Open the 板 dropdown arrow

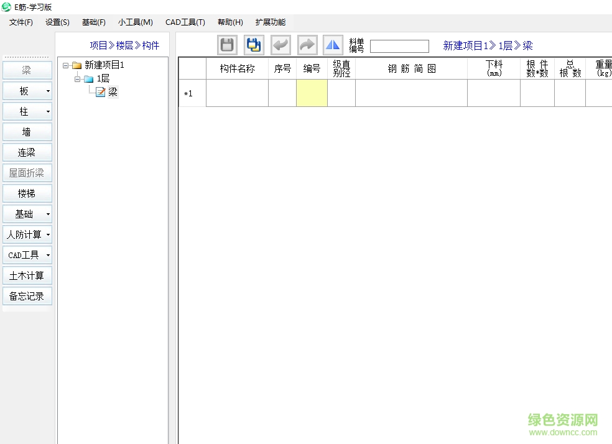[x=48, y=91]
